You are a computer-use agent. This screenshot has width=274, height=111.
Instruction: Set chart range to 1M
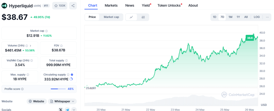pyautogui.click(x=230, y=17)
